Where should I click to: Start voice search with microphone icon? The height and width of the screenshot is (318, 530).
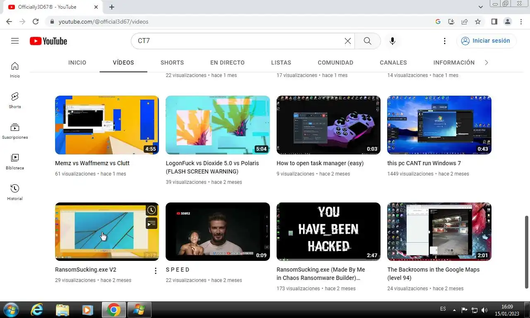coord(393,41)
